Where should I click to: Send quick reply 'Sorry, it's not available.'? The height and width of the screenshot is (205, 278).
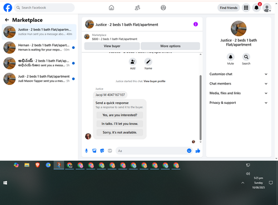coord(120,132)
